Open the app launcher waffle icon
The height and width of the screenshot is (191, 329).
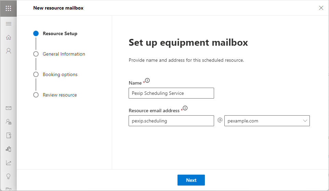pyautogui.click(x=9, y=8)
